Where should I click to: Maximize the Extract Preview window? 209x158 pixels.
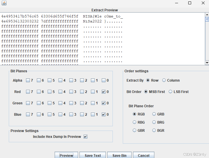tap(190, 3)
